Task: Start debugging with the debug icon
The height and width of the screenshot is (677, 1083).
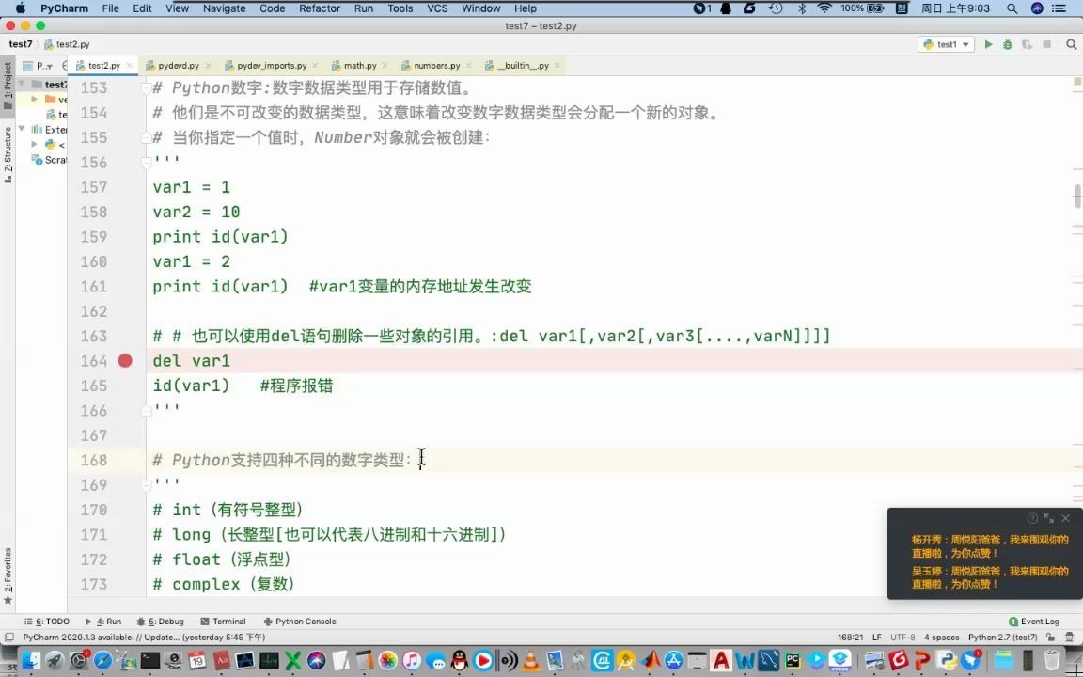Action: (x=1008, y=44)
